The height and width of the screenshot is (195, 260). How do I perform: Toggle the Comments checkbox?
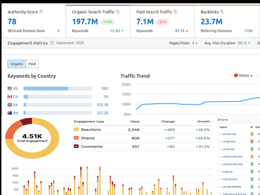(x=76, y=146)
